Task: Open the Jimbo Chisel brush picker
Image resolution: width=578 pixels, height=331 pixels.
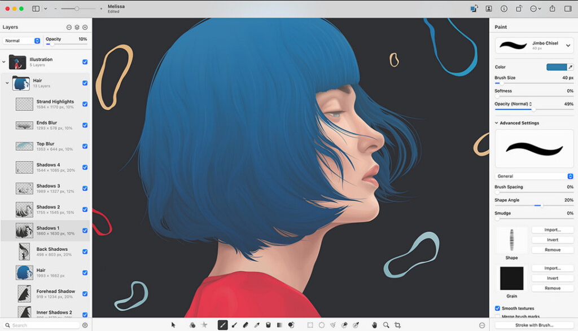Action: pyautogui.click(x=534, y=46)
